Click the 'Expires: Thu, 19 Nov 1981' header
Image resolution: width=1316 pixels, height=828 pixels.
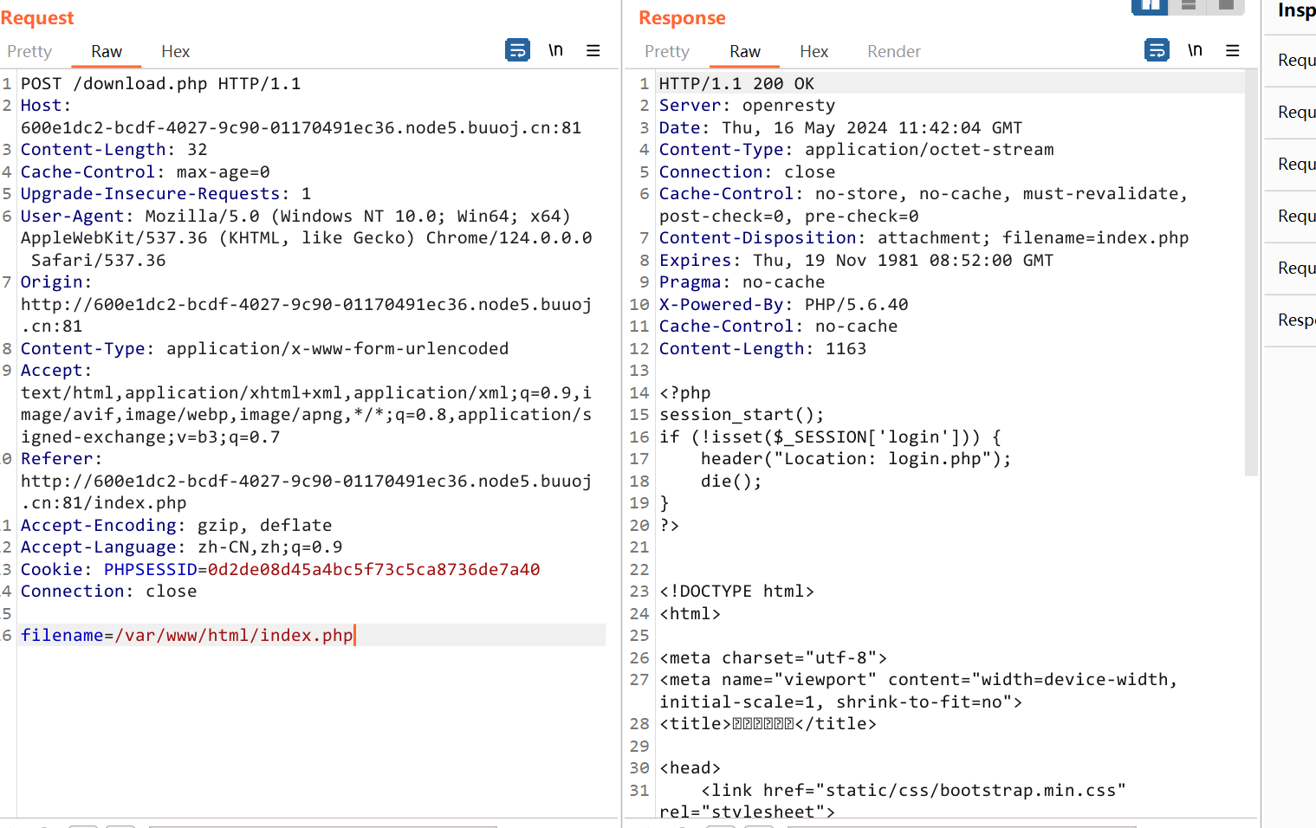click(857, 261)
